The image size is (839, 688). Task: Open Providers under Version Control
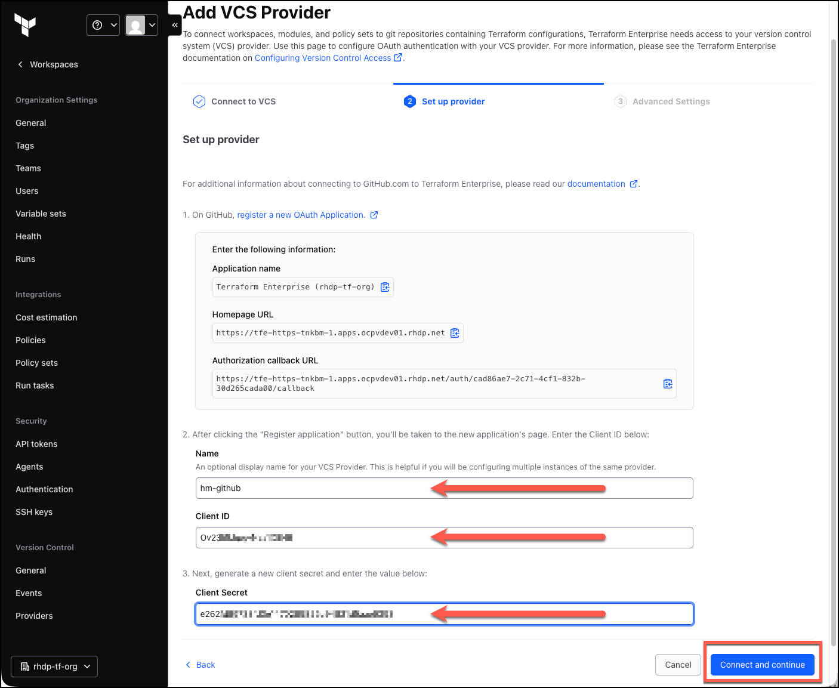[34, 616]
